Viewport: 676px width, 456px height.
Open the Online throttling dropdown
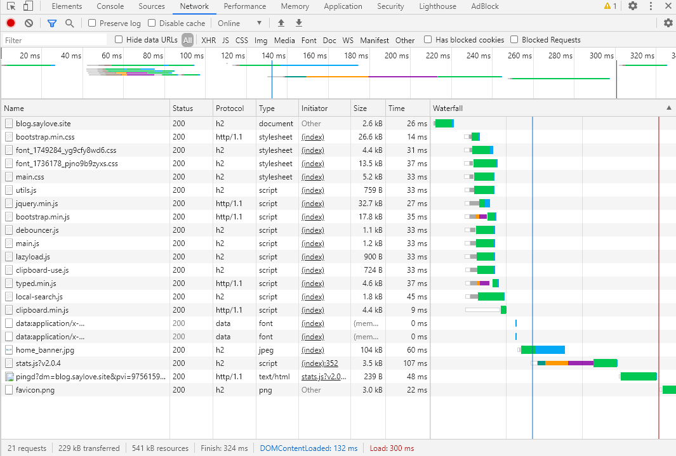[x=239, y=23]
